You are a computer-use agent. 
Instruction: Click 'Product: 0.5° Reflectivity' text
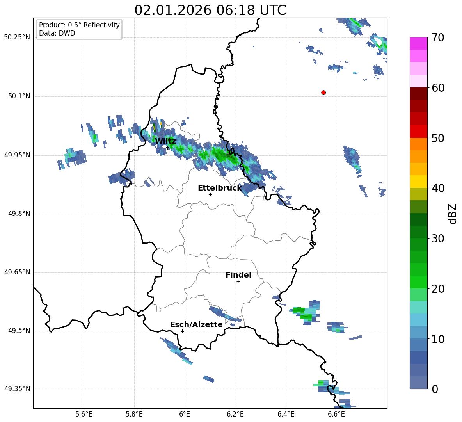(x=79, y=25)
